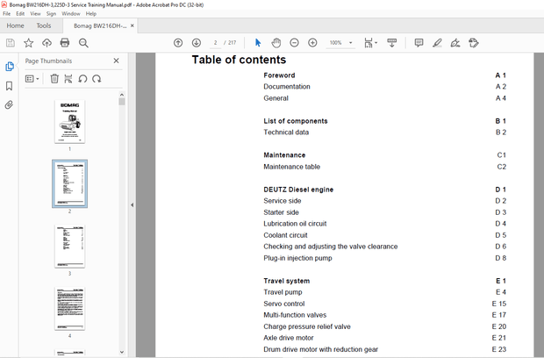Close the Bomag BW216DH document tab
This screenshot has height=358, width=544.
pyautogui.click(x=132, y=25)
